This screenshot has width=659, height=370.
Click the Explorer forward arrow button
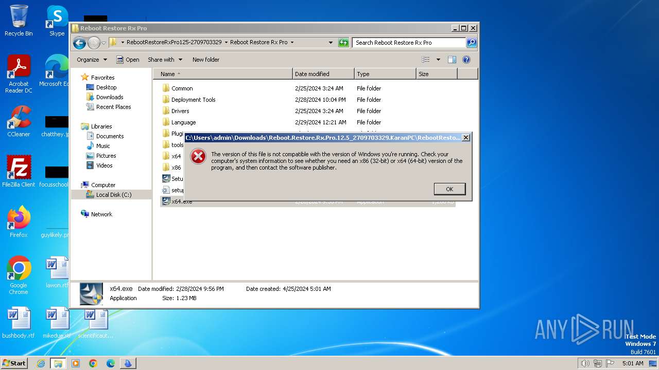[94, 43]
